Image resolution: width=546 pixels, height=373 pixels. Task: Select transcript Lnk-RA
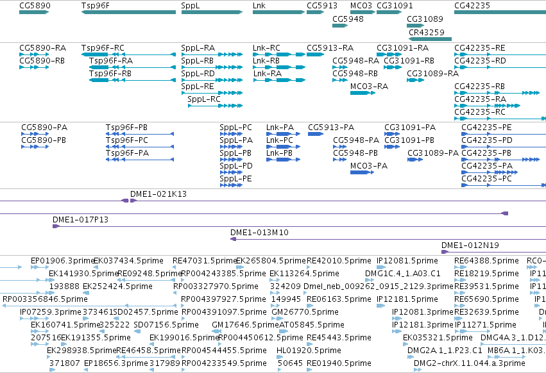[x=279, y=80]
